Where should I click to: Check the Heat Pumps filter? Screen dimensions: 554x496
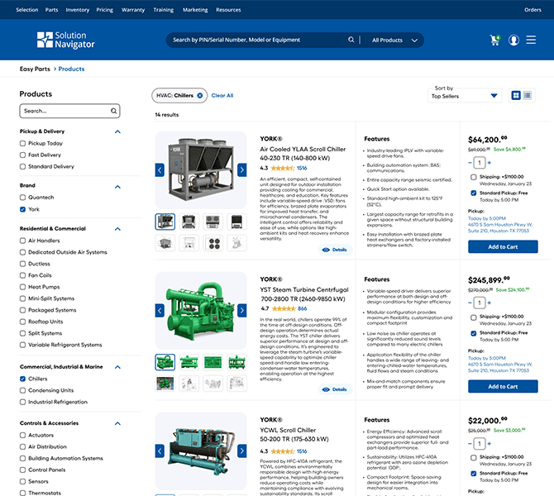[x=22, y=287]
